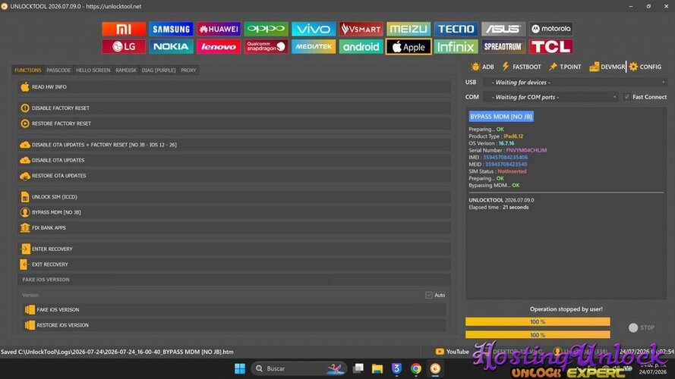
Task: Switch to the RAMDISK tab
Action: coord(126,70)
